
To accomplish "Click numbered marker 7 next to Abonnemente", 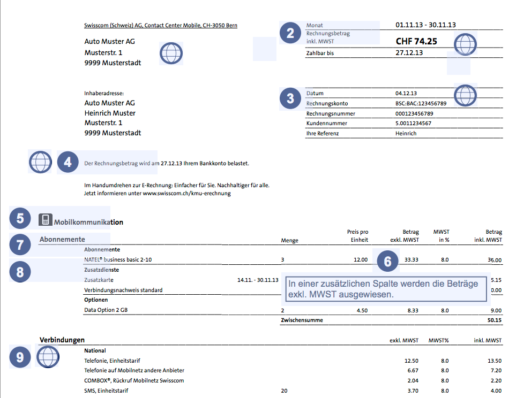I will pos(20,244).
